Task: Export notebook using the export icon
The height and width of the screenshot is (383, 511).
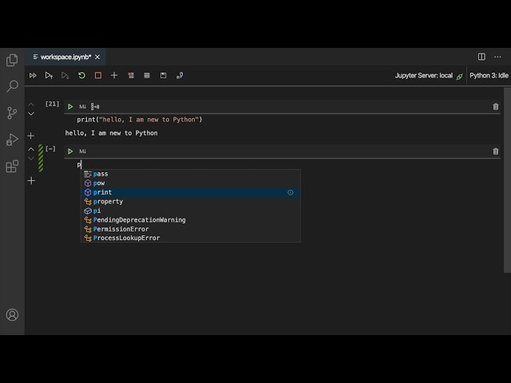Action: pos(180,76)
